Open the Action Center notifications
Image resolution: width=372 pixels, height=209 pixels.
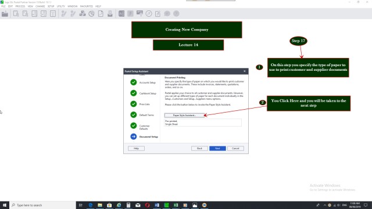click(366, 205)
